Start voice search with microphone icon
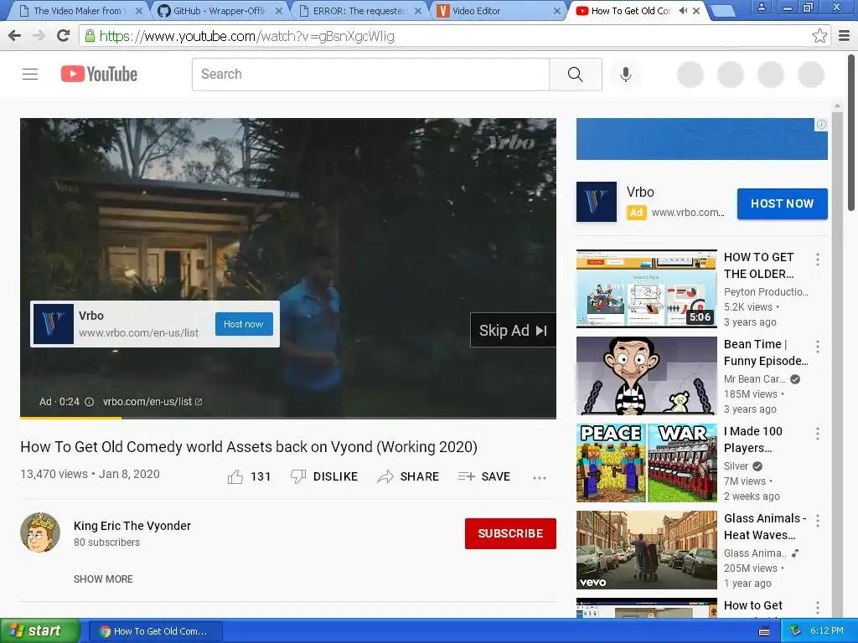 [x=625, y=74]
